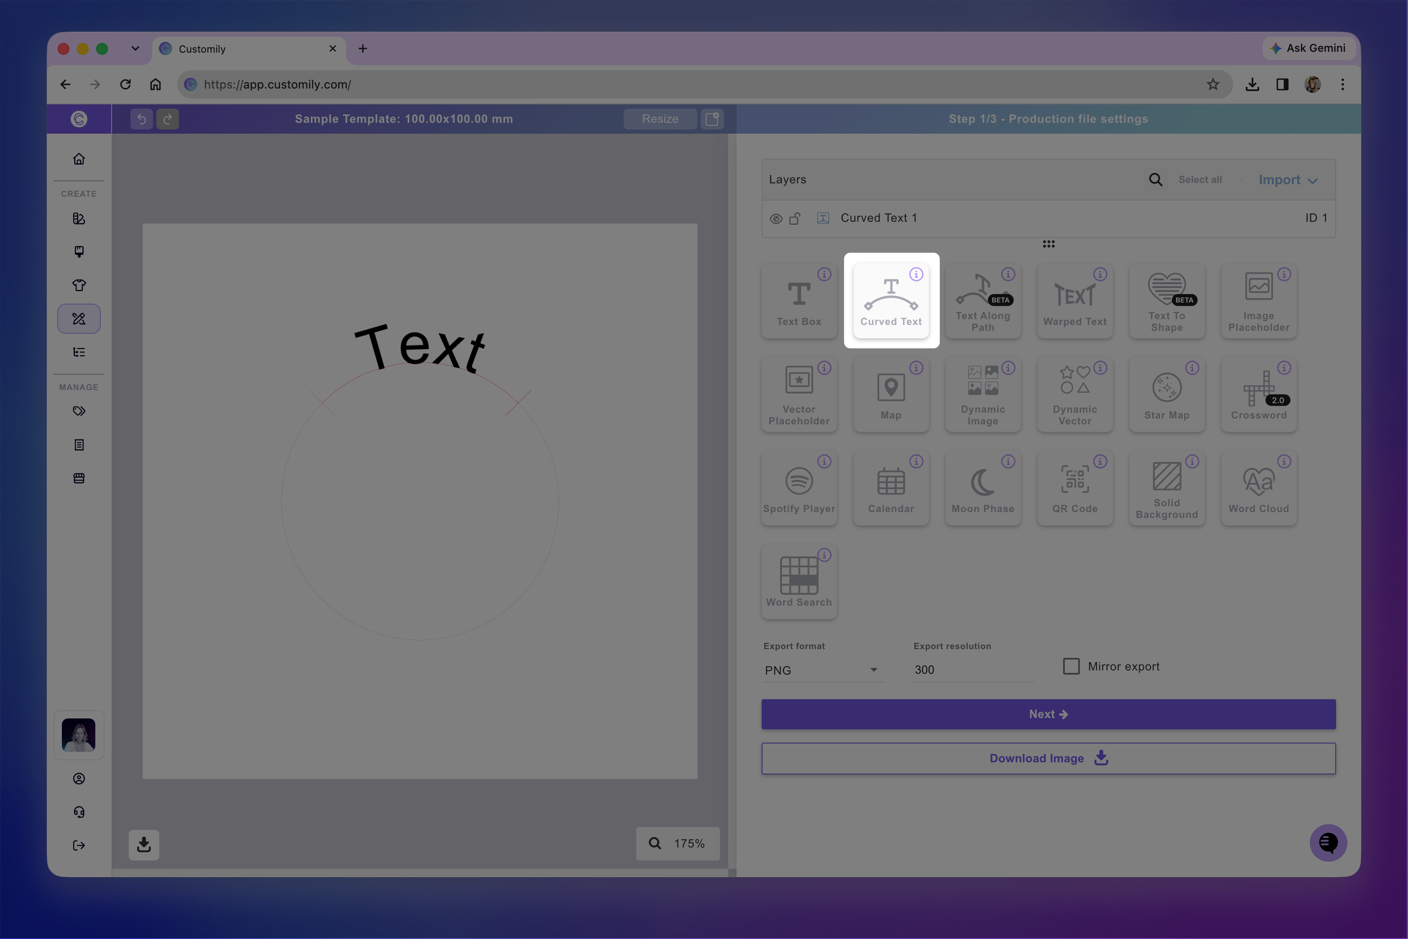1408x939 pixels.
Task: Open the zoom level 175% control
Action: pos(678,843)
